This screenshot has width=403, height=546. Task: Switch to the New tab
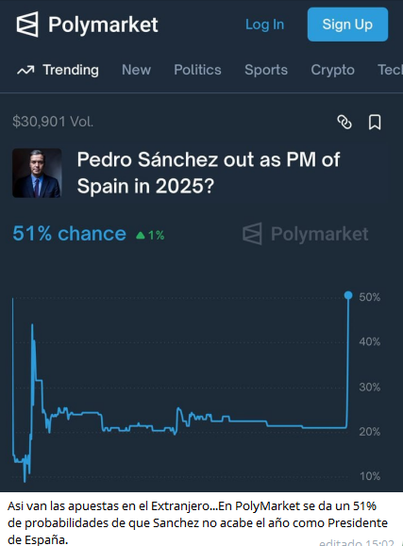click(x=136, y=70)
